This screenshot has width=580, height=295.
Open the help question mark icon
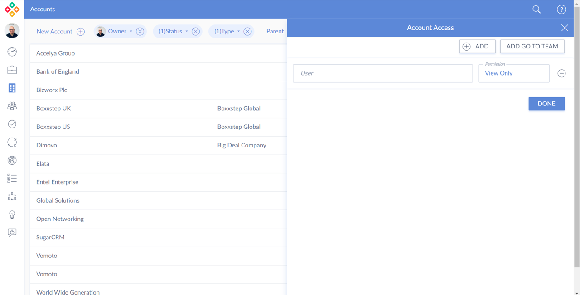561,10
